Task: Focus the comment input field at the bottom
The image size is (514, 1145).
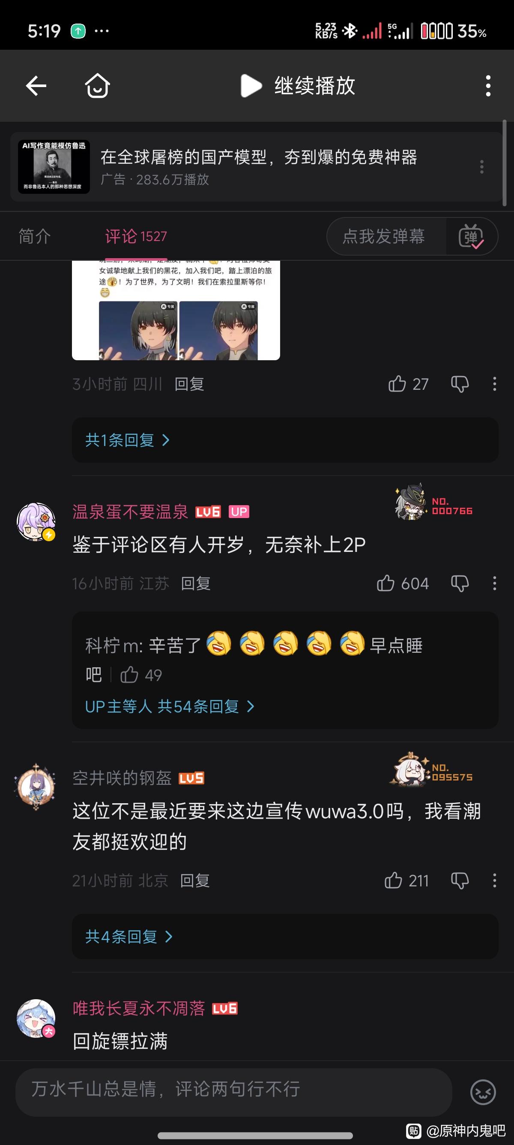Action: click(234, 1092)
